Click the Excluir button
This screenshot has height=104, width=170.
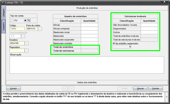coord(13,89)
